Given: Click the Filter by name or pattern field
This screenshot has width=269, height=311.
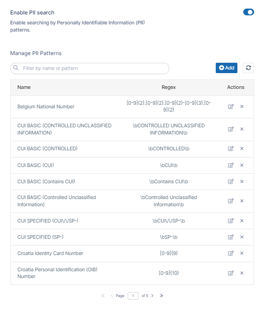Looking at the screenshot, I should [90, 69].
